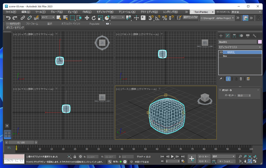Screen dimensions: 266x168
Task: Click the Pin Stack icon
Action: 221,79
